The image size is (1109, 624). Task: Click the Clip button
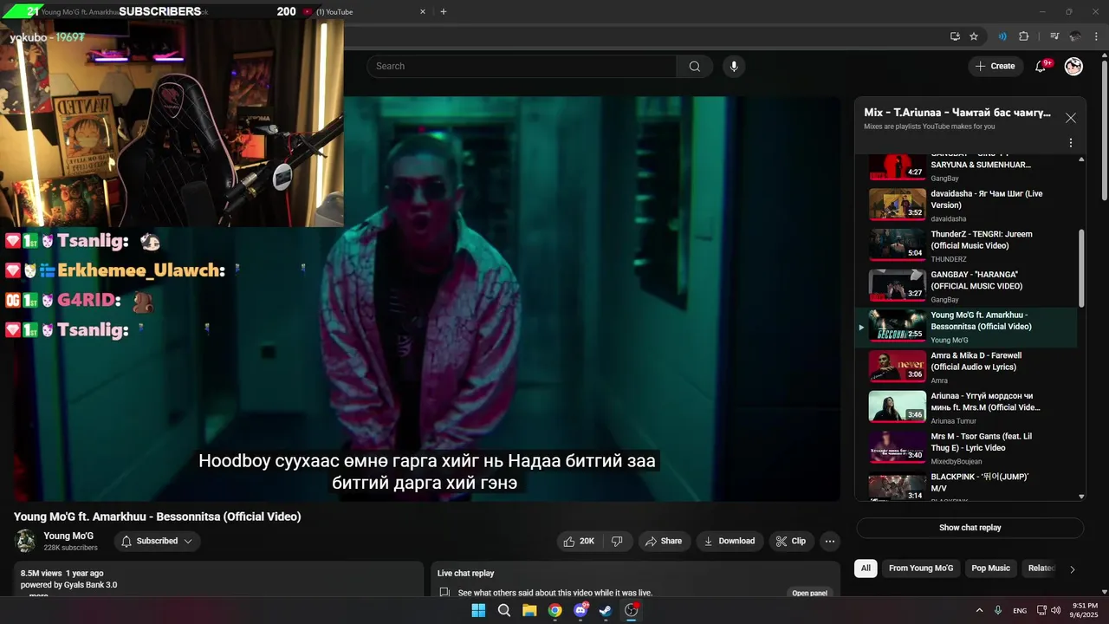pos(791,541)
